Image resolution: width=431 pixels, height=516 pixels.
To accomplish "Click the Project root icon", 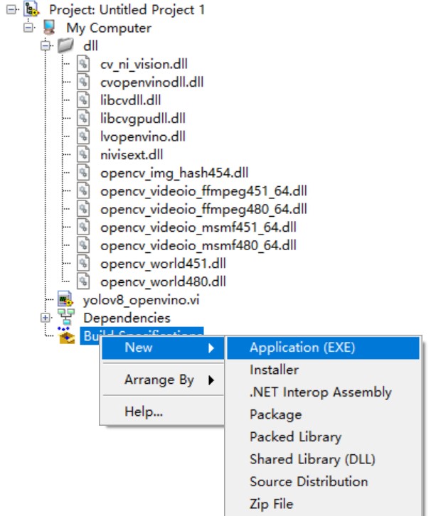I will (31, 10).
